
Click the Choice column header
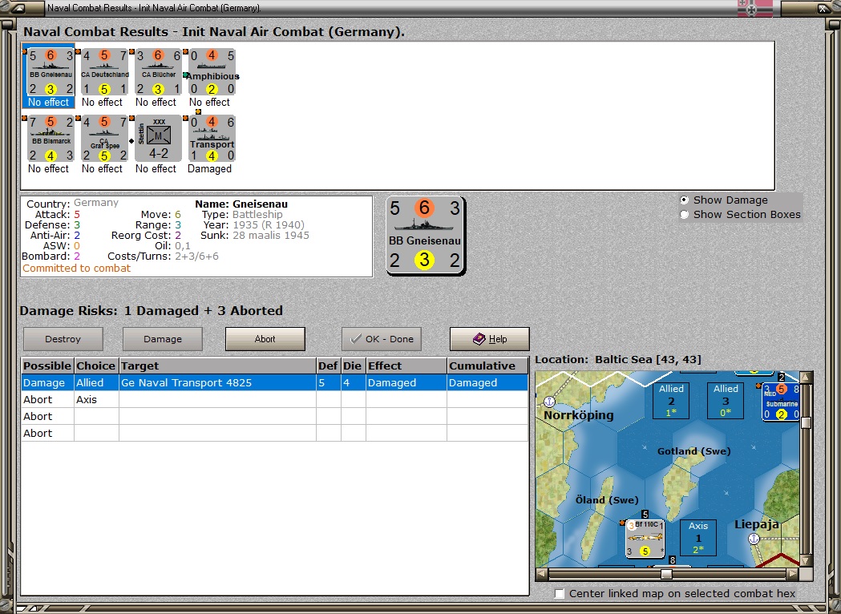coord(96,366)
